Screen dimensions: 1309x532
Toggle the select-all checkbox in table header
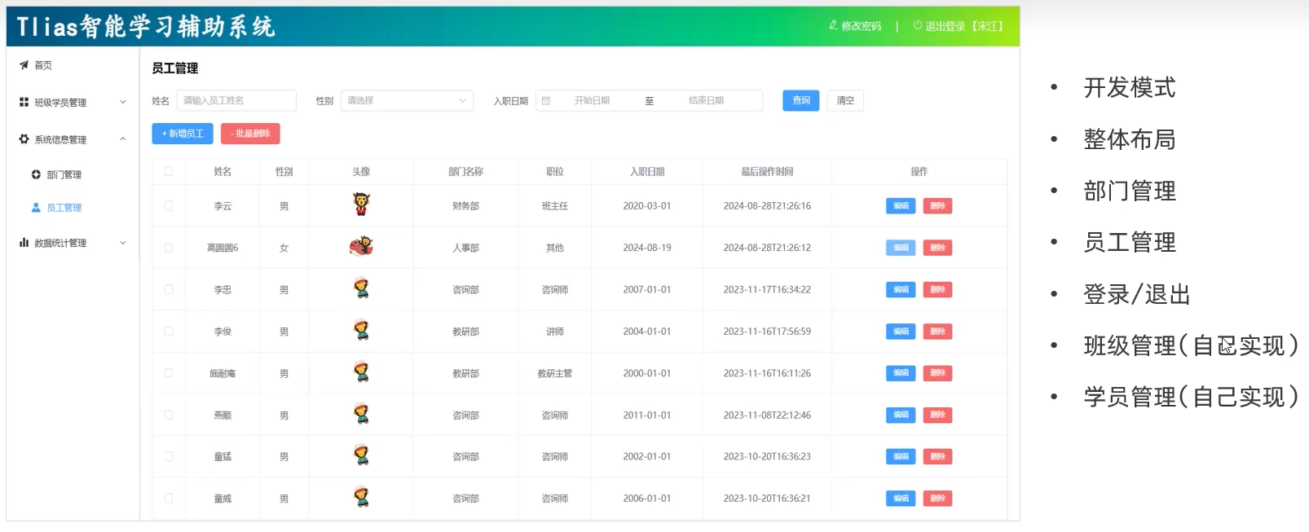(169, 171)
